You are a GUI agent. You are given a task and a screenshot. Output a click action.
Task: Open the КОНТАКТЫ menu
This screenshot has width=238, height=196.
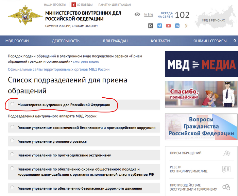[160, 41]
